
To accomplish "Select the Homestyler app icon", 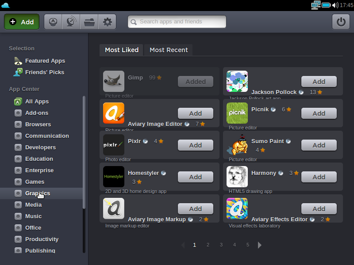I will (114, 177).
